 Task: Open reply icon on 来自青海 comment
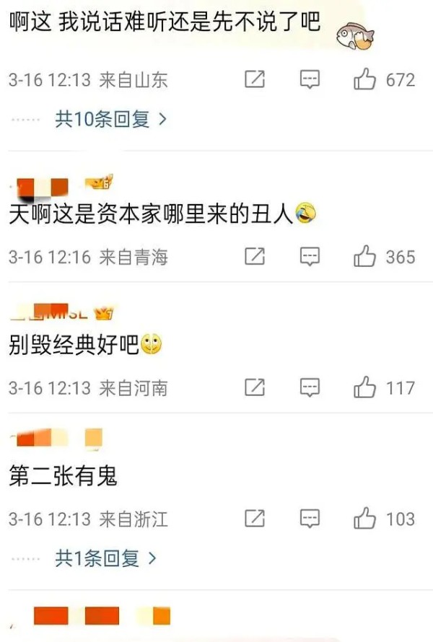point(310,257)
